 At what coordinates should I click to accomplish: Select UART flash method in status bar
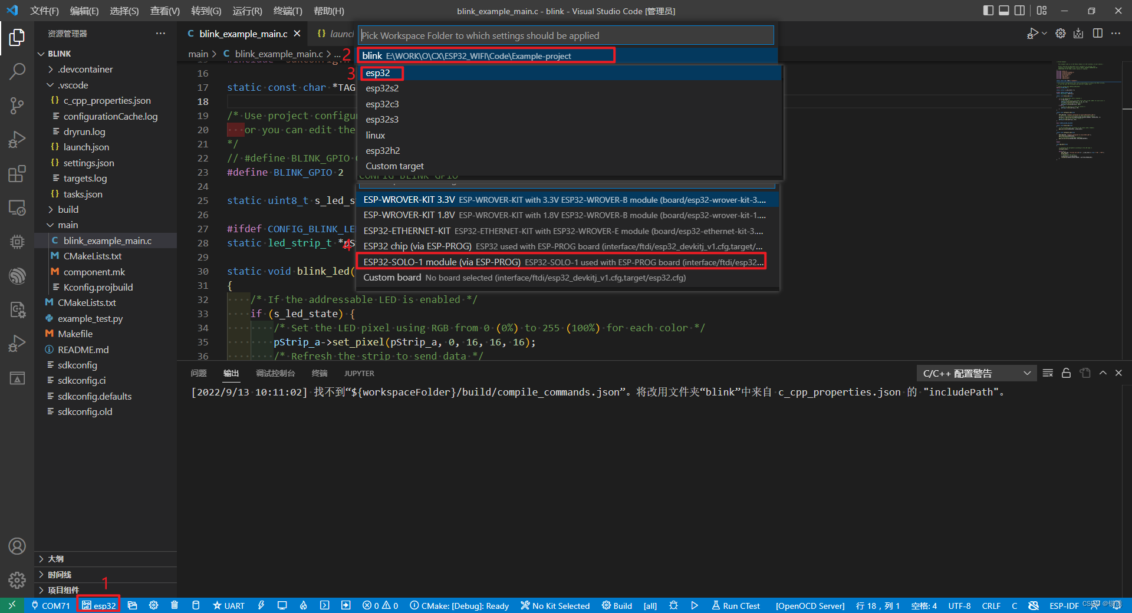228,605
